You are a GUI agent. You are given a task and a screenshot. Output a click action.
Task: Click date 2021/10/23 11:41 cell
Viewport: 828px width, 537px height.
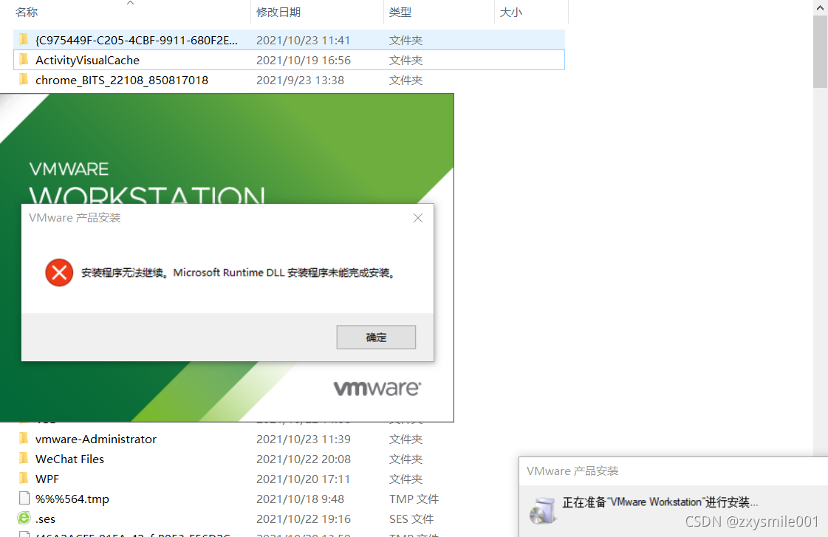303,40
